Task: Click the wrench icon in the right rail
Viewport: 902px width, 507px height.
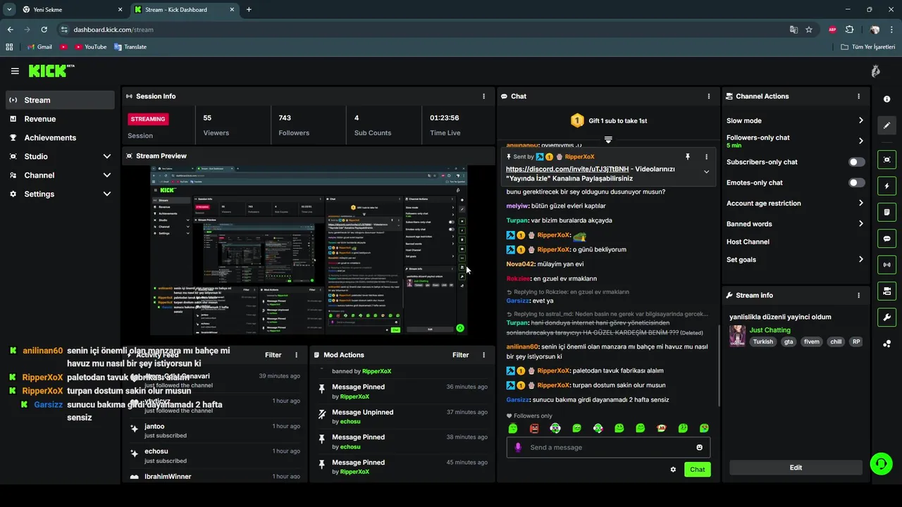Action: pos(887,317)
